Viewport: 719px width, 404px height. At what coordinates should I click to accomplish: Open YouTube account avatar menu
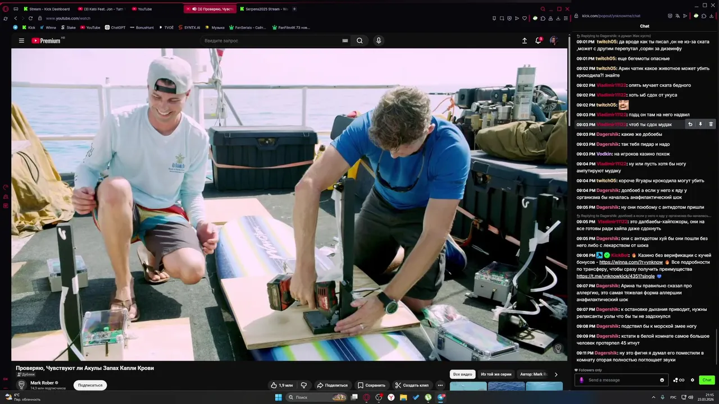pyautogui.click(x=553, y=40)
